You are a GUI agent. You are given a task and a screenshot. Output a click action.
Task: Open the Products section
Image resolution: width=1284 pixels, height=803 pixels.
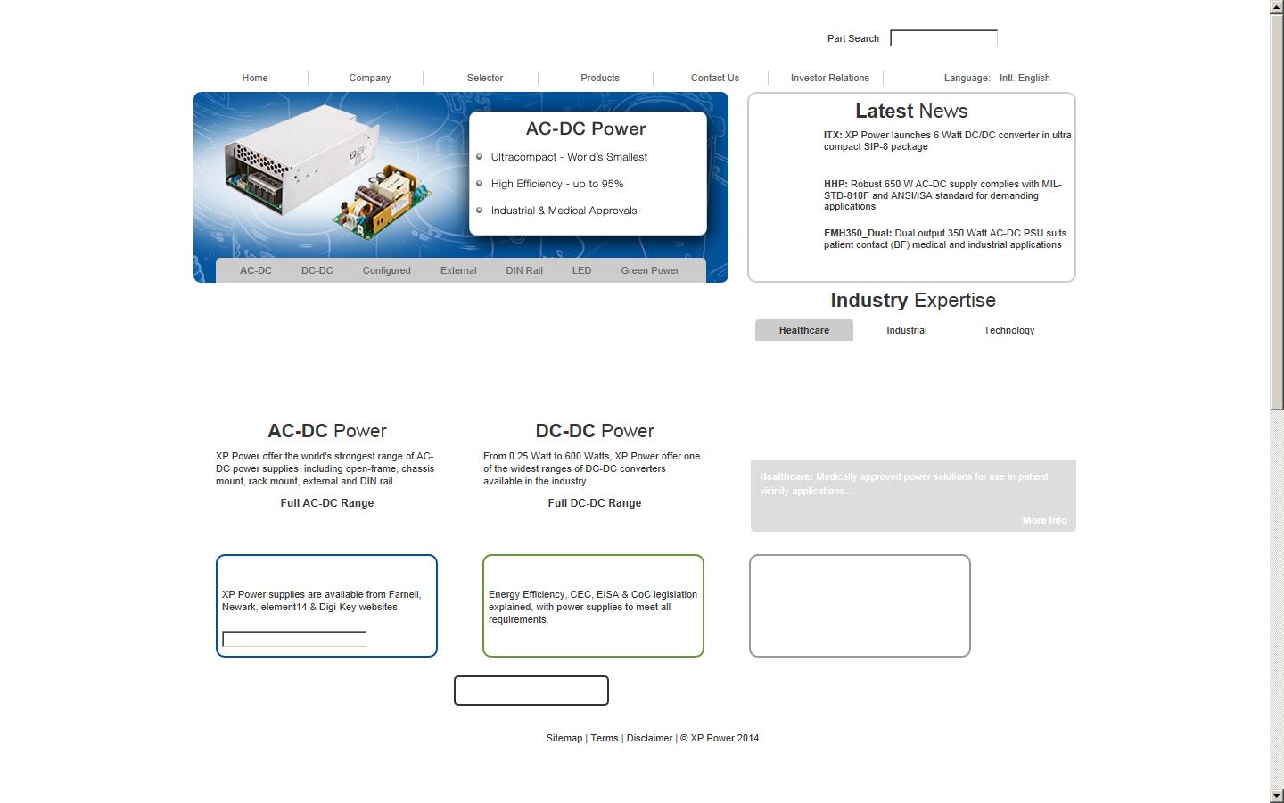598,78
